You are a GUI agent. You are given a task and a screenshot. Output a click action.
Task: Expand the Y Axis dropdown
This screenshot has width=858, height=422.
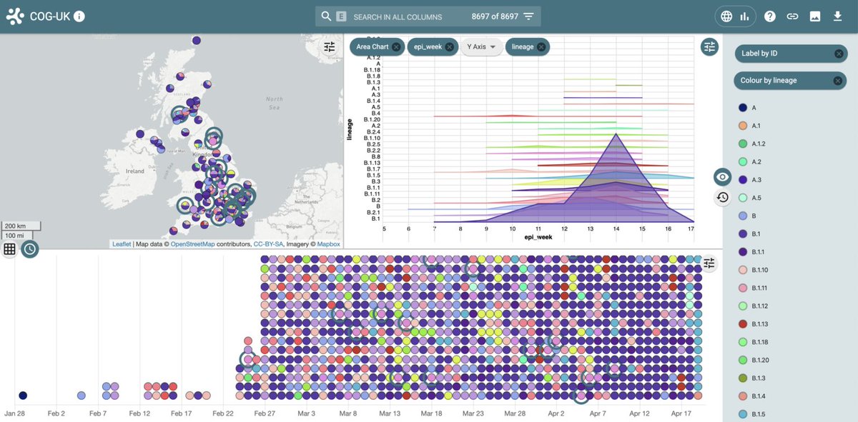(480, 47)
